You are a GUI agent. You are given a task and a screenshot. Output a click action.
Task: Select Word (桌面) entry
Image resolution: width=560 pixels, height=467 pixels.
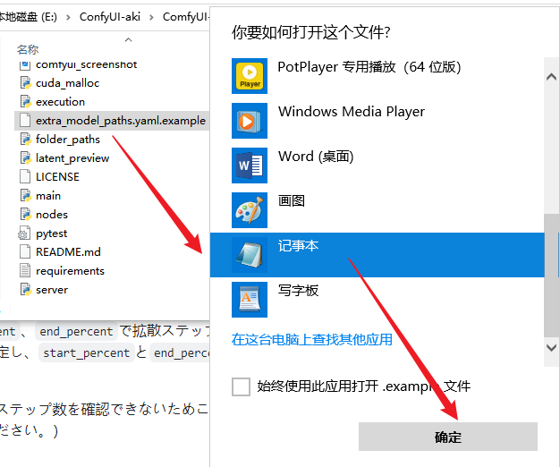[x=378, y=166]
